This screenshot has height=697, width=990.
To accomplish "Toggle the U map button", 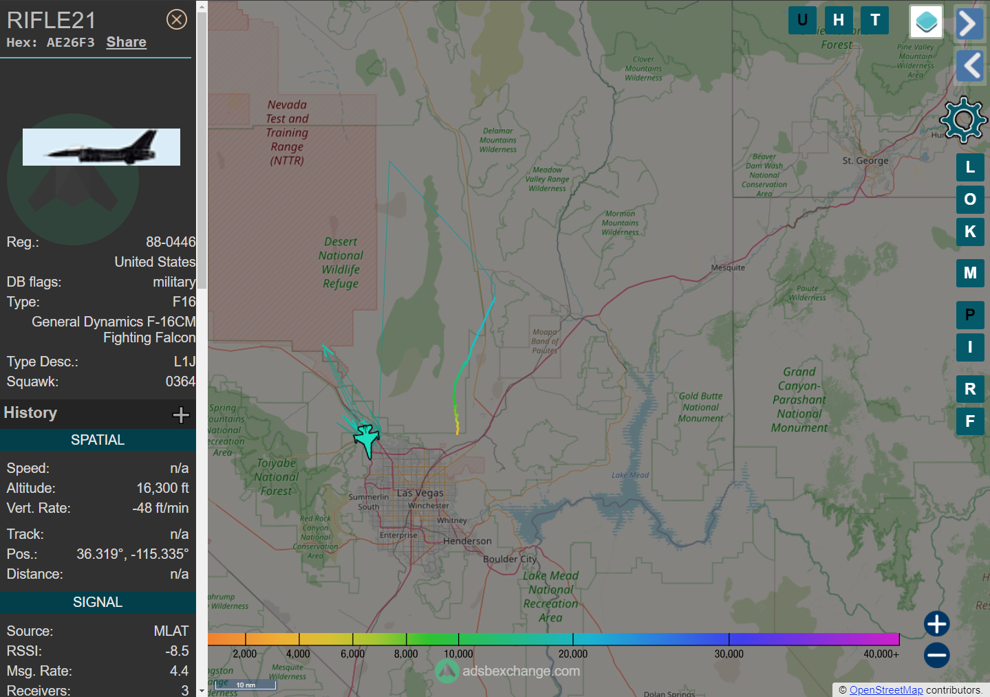I will coord(802,20).
